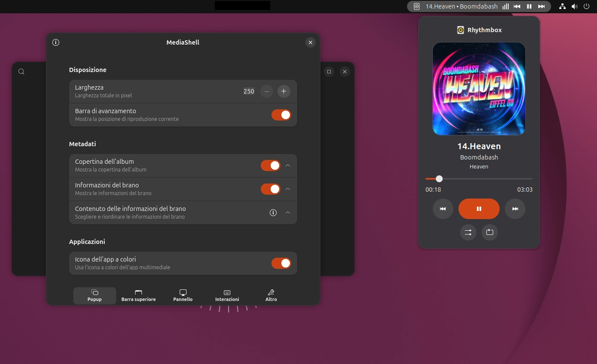Screen dimensions: 597x364
Task: Collapse the Copertina dell'album row chevron
Action: click(x=288, y=165)
